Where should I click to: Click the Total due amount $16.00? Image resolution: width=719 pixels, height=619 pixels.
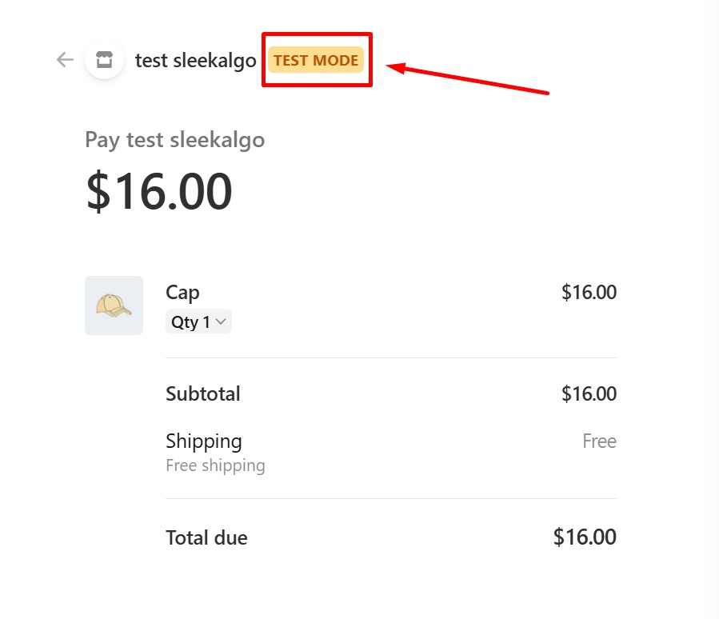[585, 537]
